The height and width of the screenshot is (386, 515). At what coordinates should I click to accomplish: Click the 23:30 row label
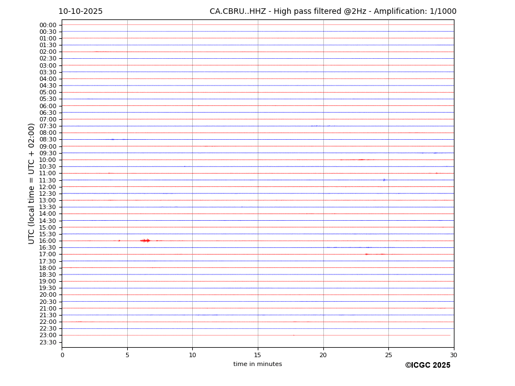click(x=48, y=342)
